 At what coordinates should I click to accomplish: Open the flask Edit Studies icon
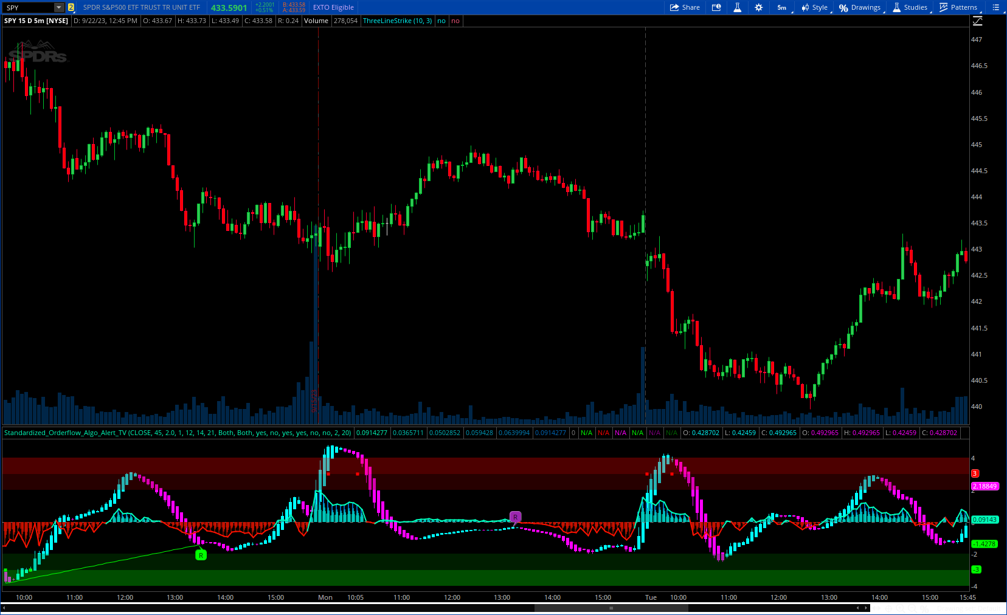(x=737, y=7)
